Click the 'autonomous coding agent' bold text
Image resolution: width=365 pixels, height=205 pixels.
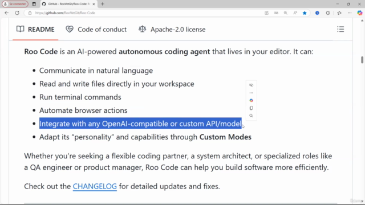coord(164,52)
